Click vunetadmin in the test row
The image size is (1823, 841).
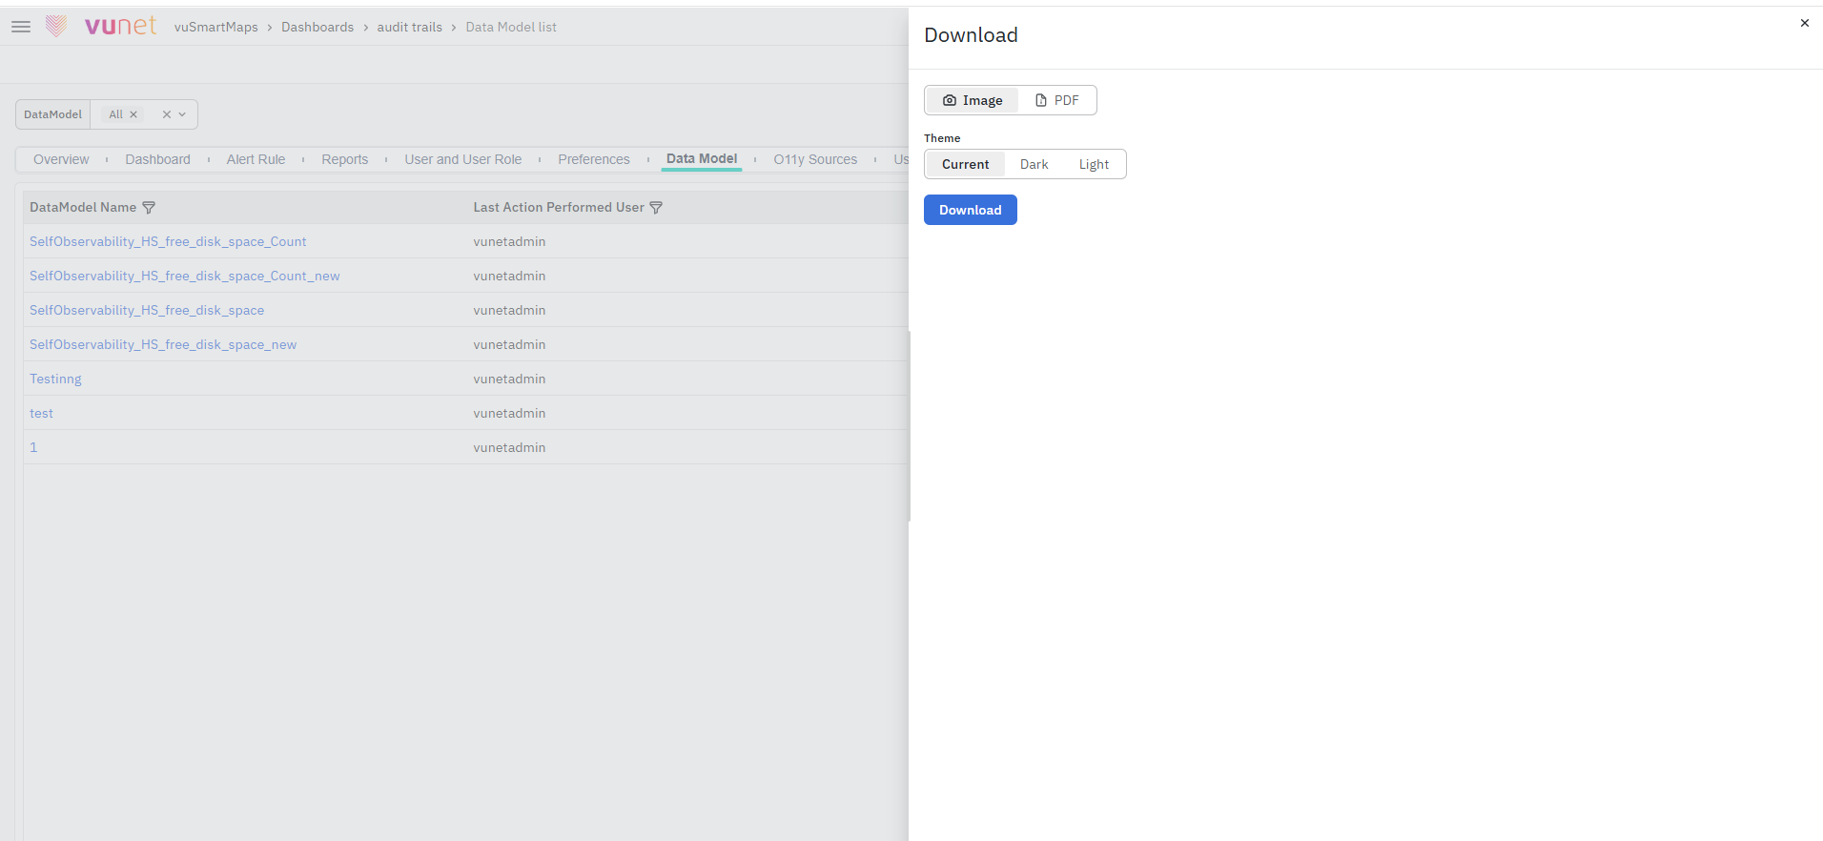tap(509, 414)
